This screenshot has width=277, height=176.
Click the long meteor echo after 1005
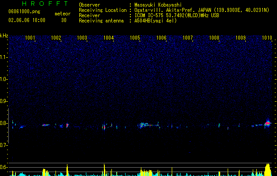(x=148, y=125)
